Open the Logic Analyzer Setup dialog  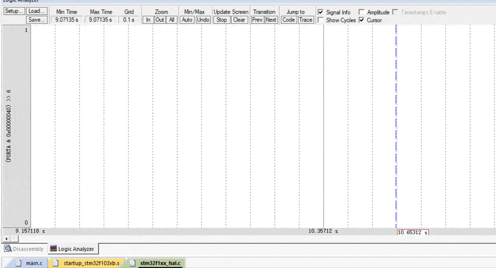pyautogui.click(x=14, y=11)
